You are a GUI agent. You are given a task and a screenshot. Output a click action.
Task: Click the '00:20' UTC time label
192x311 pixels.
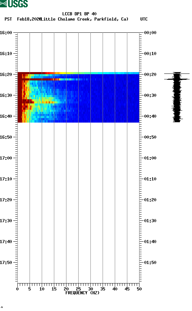(x=150, y=75)
